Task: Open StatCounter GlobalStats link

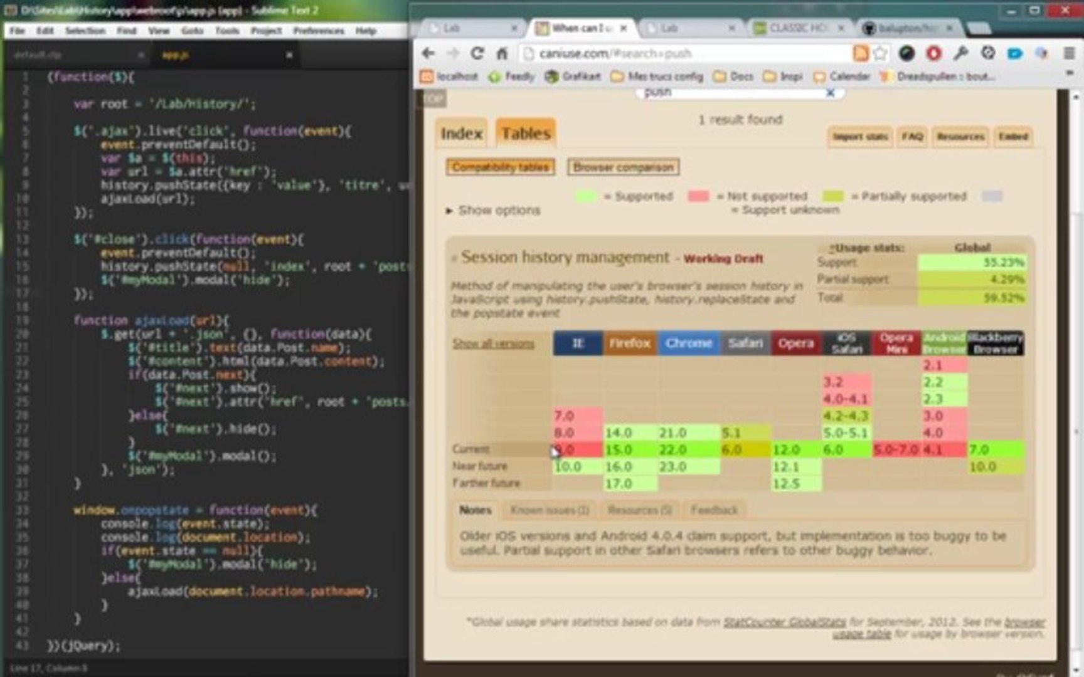Action: [784, 622]
